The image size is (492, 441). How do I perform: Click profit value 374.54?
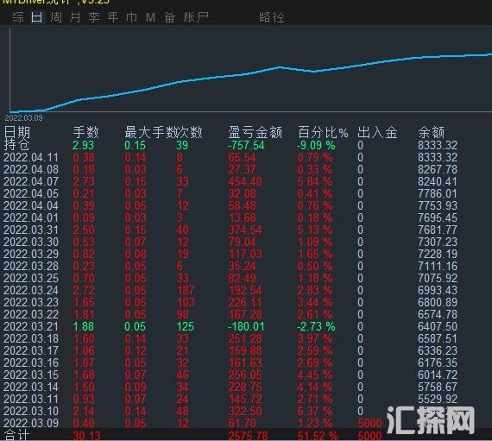click(x=245, y=230)
